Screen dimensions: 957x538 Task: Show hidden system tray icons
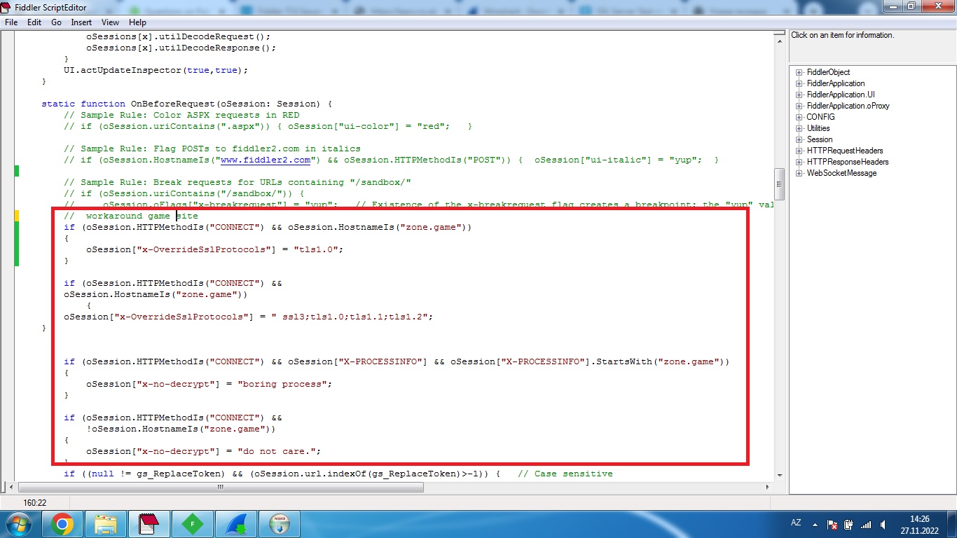click(x=815, y=524)
